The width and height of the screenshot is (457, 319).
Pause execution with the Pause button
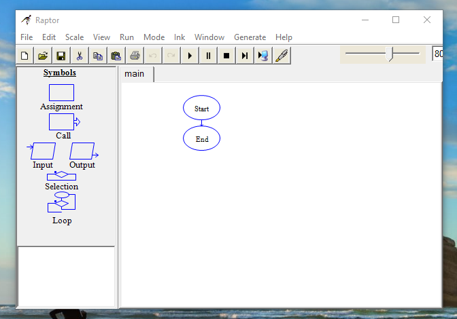pyautogui.click(x=208, y=56)
